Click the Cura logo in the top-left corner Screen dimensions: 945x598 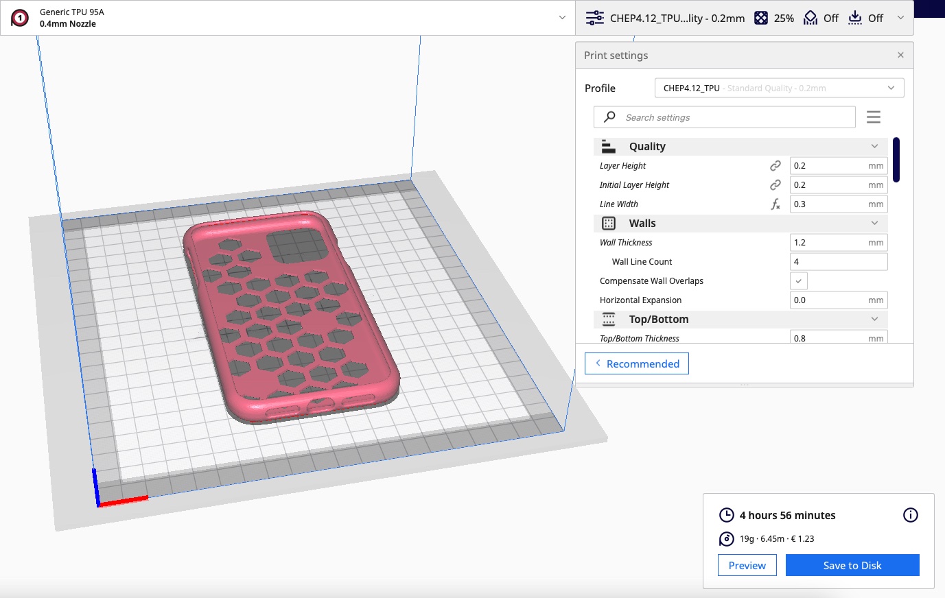[x=19, y=17]
